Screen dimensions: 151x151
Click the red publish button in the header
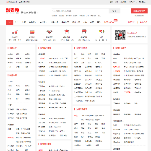click(x=139, y=11)
